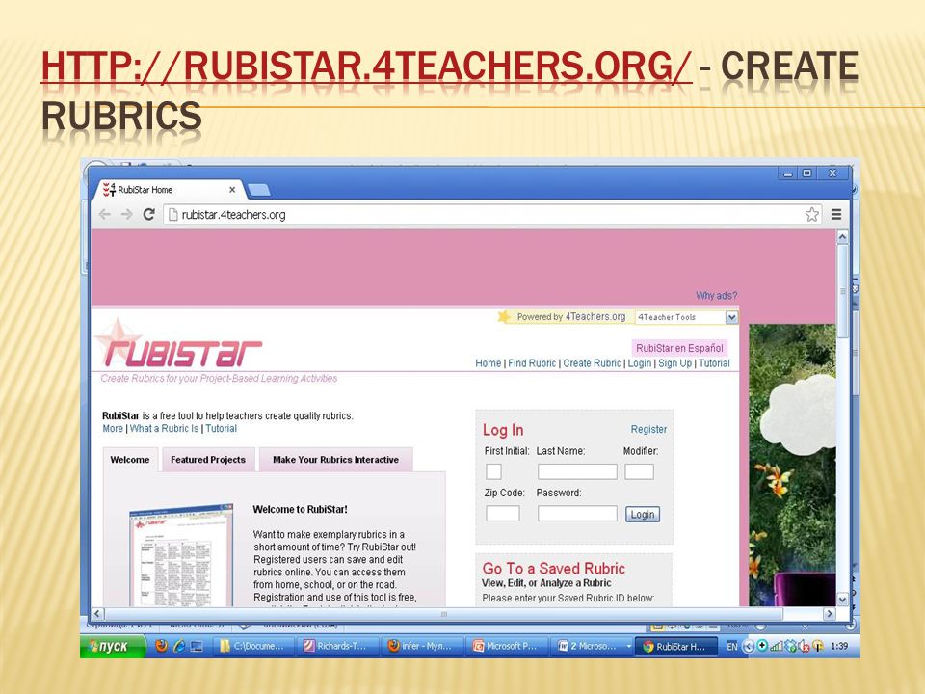Image resolution: width=925 pixels, height=694 pixels.
Task: Click the horizontal scrollbar right arrow
Action: 830,614
